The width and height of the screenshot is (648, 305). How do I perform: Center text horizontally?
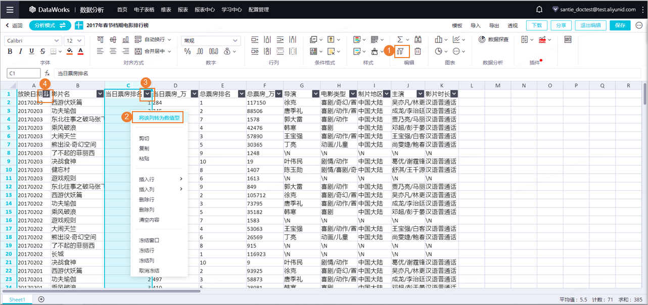[113, 52]
